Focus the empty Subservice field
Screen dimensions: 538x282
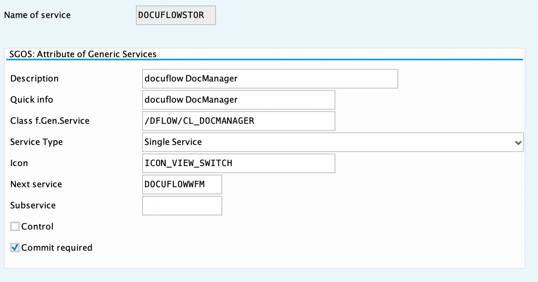[182, 206]
